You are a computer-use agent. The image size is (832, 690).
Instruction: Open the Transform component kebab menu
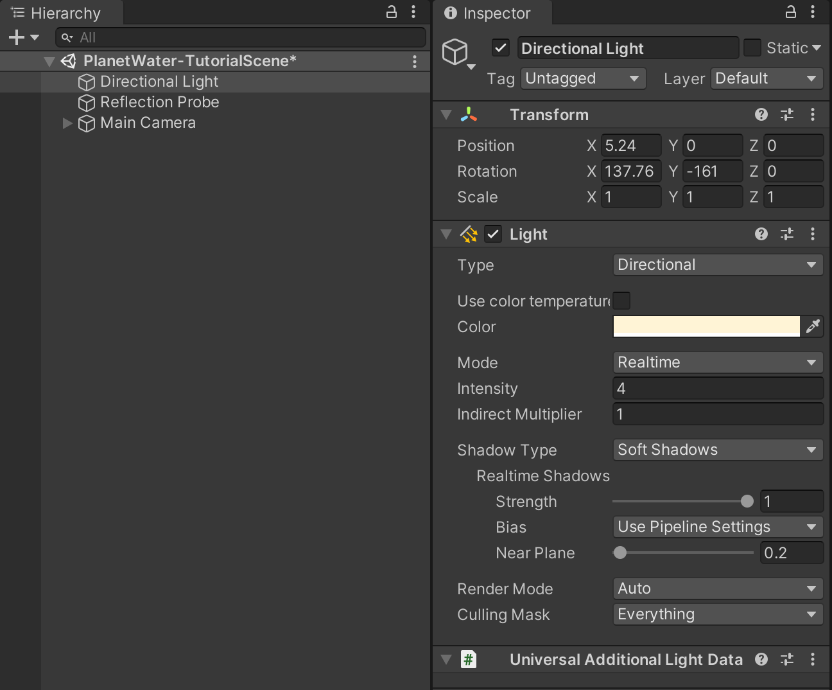[813, 114]
